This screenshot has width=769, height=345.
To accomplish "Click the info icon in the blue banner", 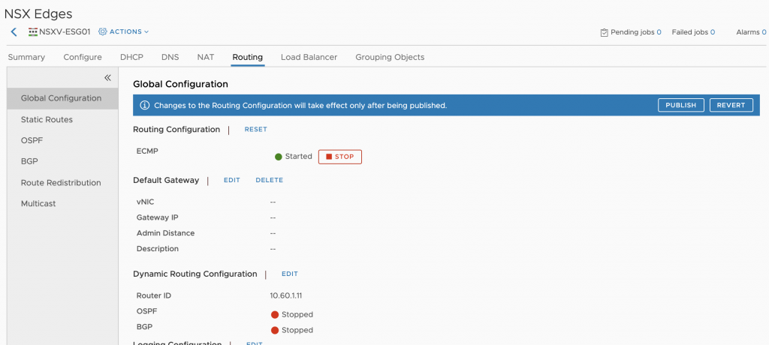I will 145,105.
